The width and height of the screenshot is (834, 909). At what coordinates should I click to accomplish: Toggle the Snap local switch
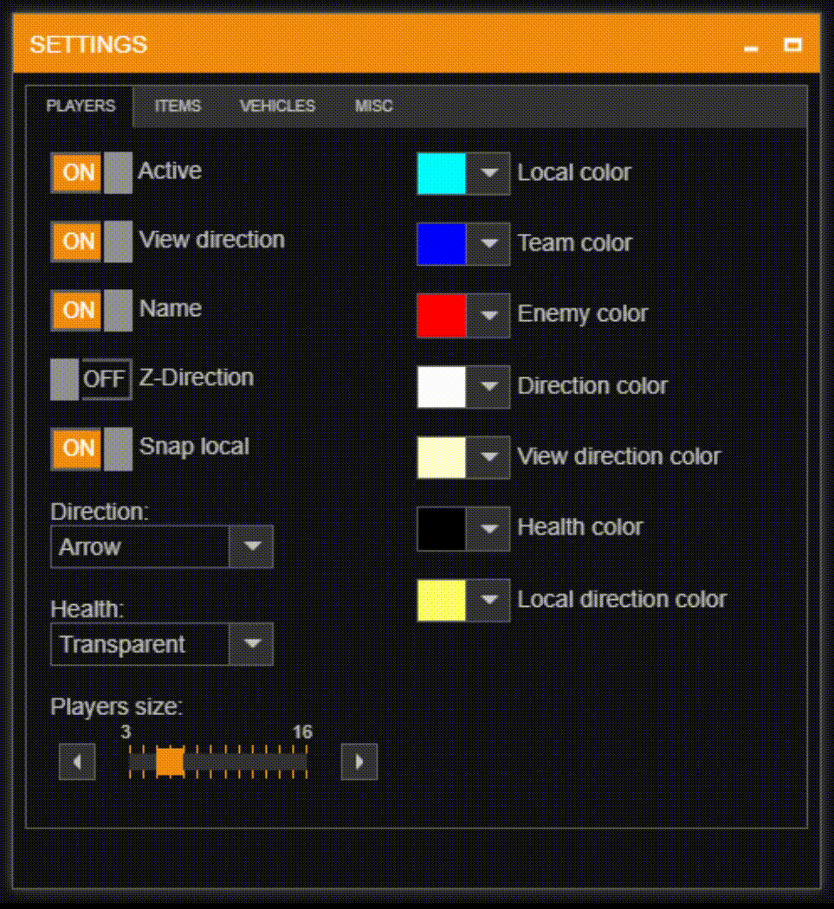click(x=92, y=448)
